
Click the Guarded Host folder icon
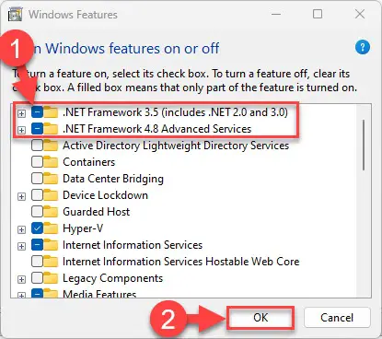(x=51, y=212)
